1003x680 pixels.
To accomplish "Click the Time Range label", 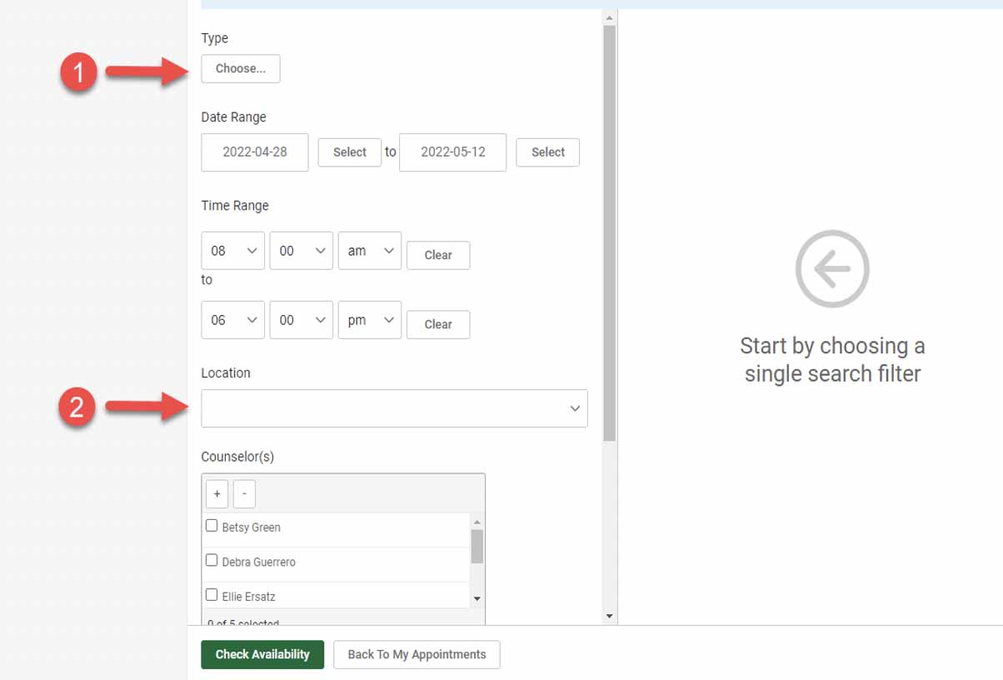I will click(x=235, y=206).
